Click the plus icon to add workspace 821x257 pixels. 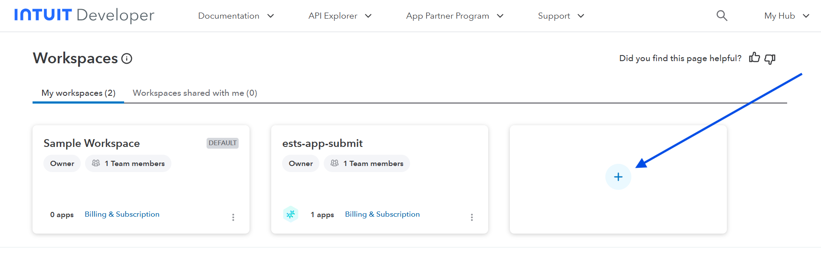(x=618, y=177)
